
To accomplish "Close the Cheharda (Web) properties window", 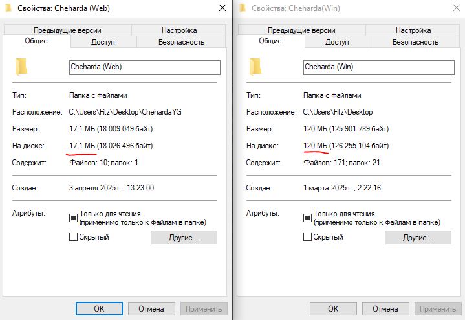I will pos(222,8).
